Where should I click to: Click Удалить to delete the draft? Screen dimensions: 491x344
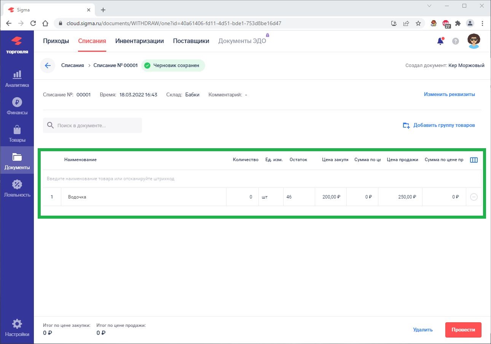422,330
